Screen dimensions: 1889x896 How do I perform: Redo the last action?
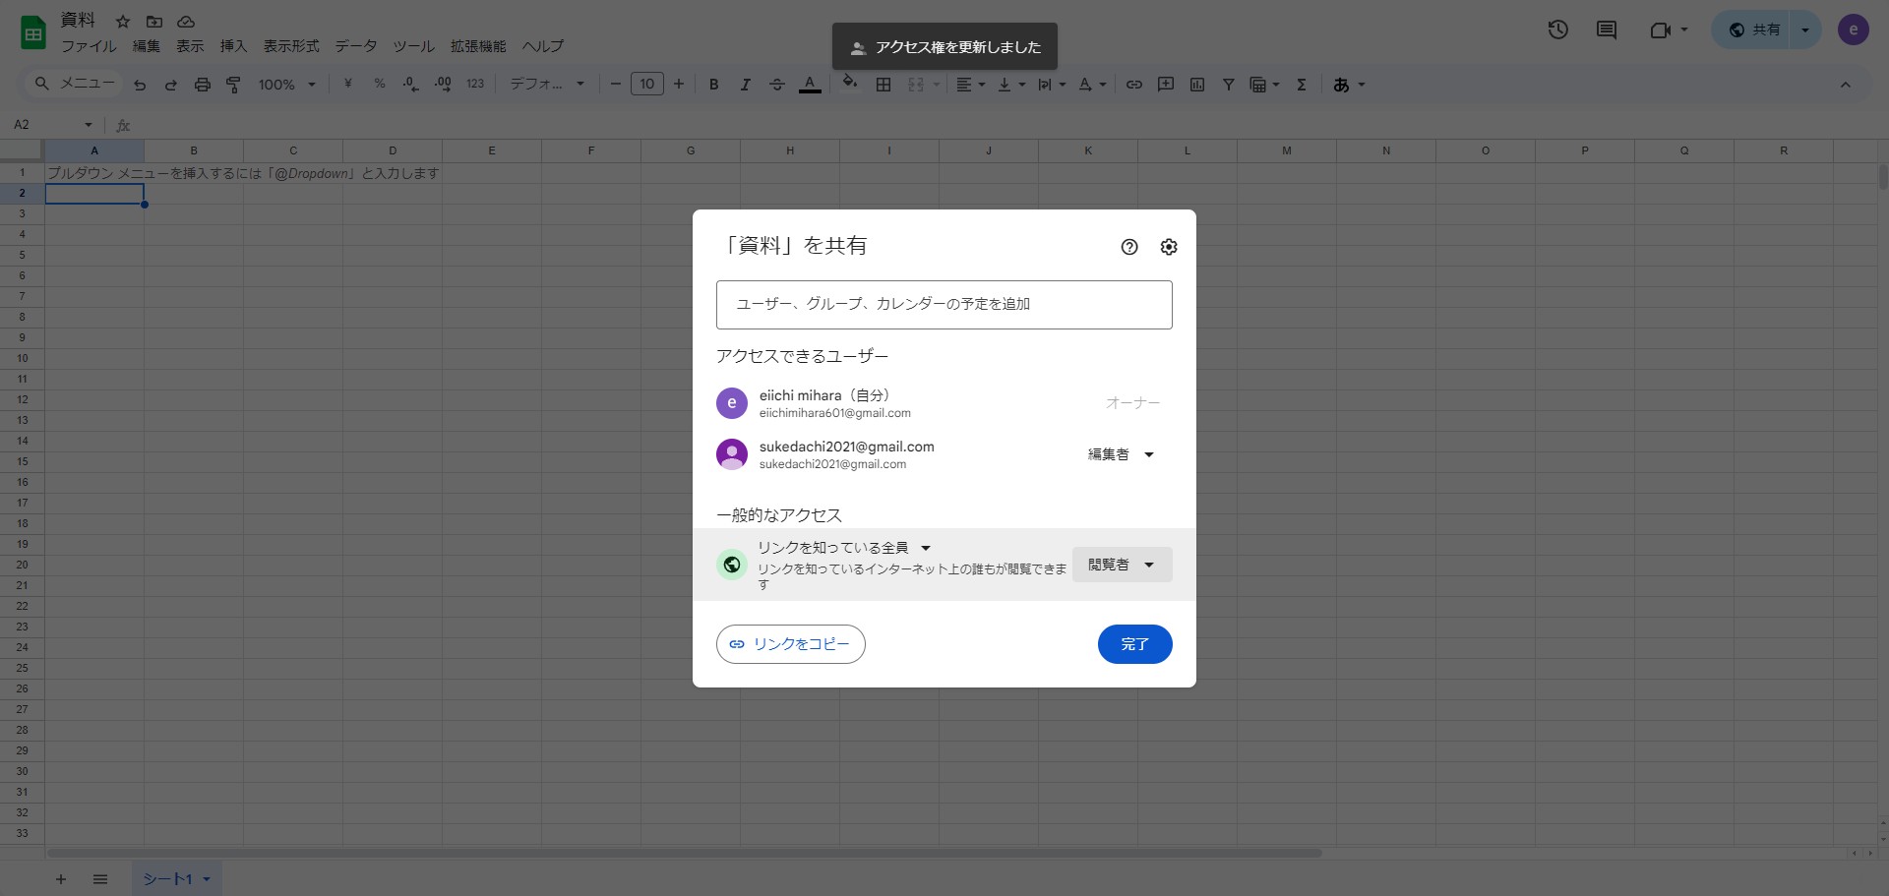coord(171,85)
